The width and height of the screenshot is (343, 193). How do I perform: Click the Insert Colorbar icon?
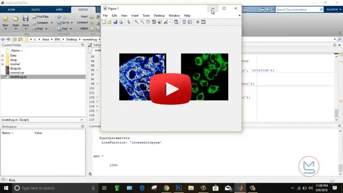tap(184, 22)
